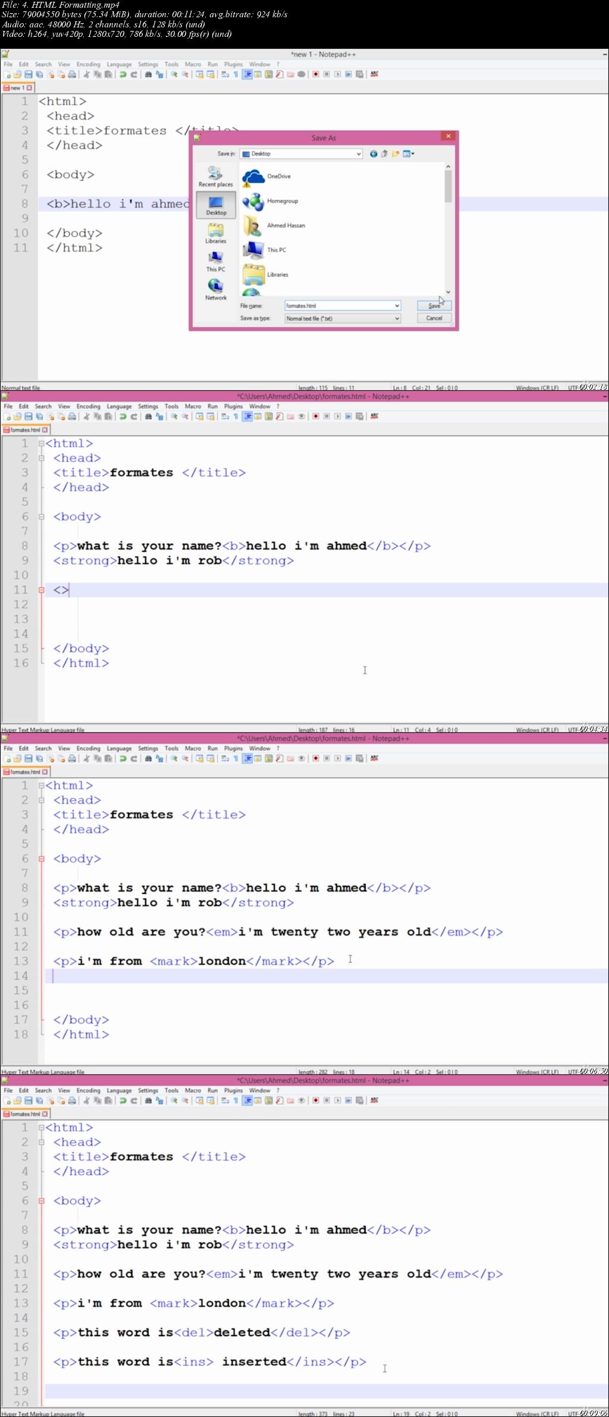Open File menu in '*new 1' window

coord(8,64)
